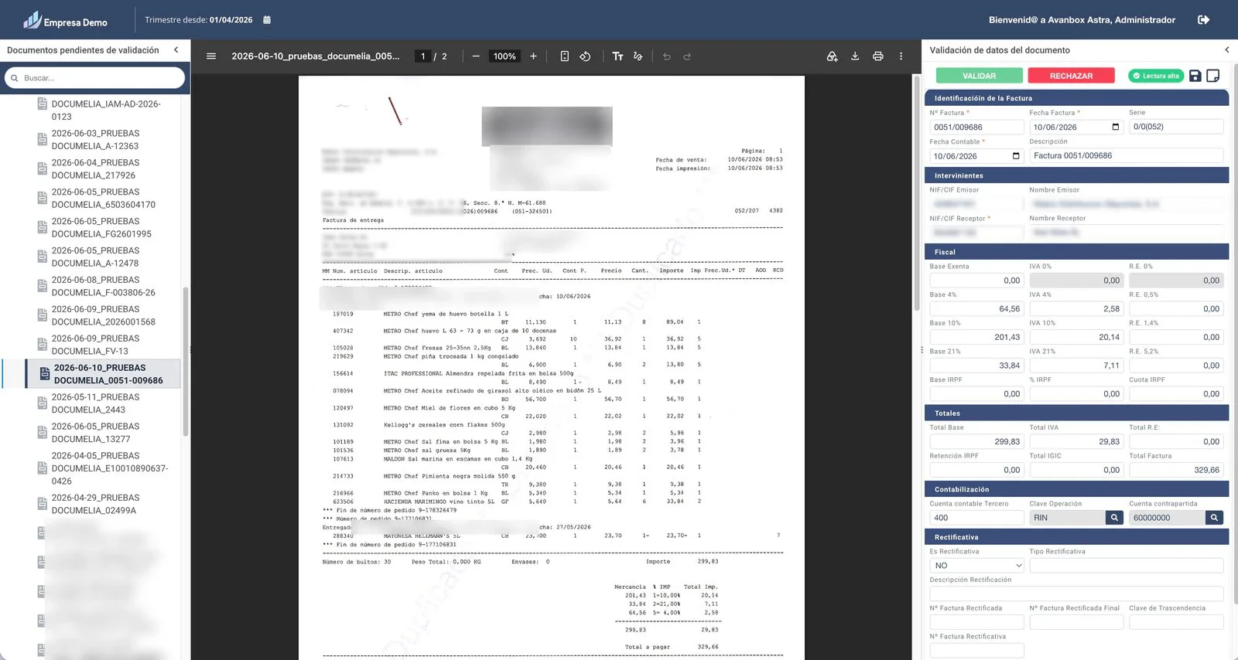Select the add text annotation tool
Image resolution: width=1238 pixels, height=660 pixels.
(617, 56)
